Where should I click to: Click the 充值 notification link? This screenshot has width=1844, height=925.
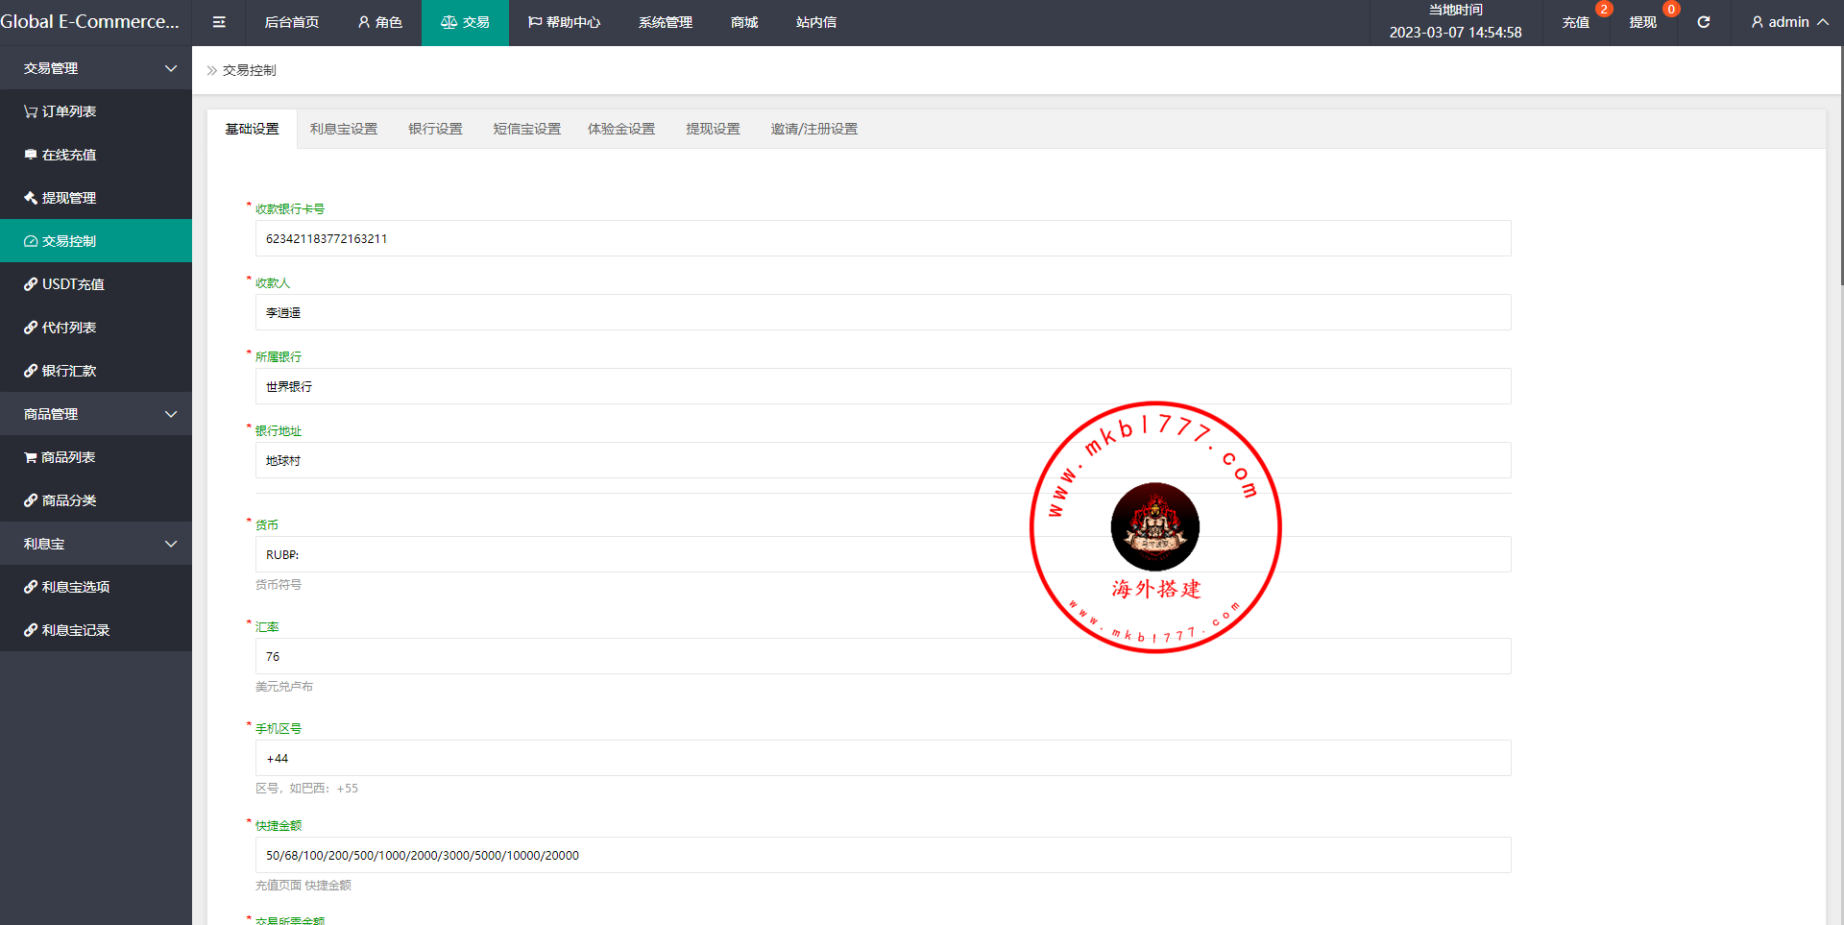(1576, 22)
